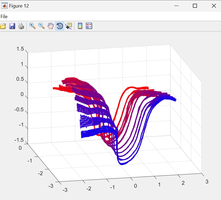Enable the Data Cursor tool
The width and height of the screenshot is (221, 200).
point(69,26)
